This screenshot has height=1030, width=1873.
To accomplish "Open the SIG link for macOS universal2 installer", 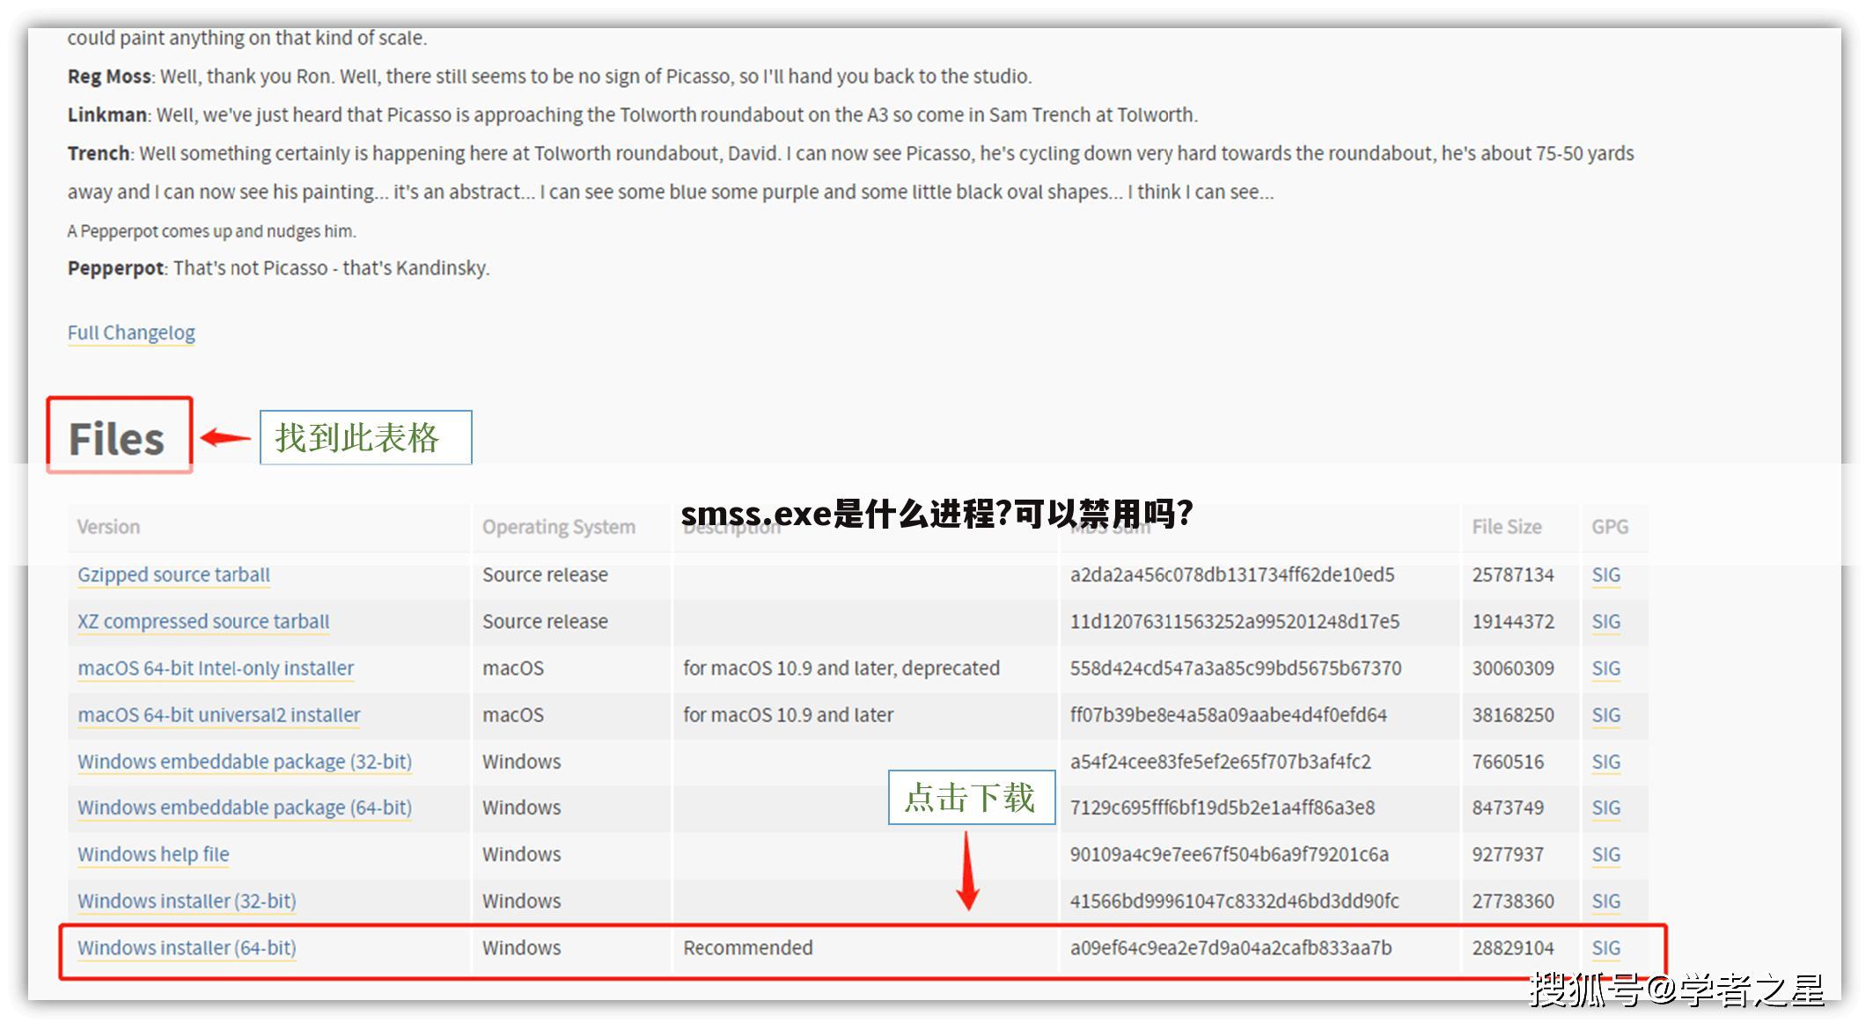I will tap(1605, 715).
